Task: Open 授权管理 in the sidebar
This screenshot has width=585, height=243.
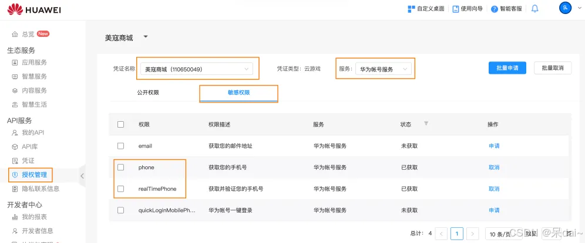Action: [34, 175]
